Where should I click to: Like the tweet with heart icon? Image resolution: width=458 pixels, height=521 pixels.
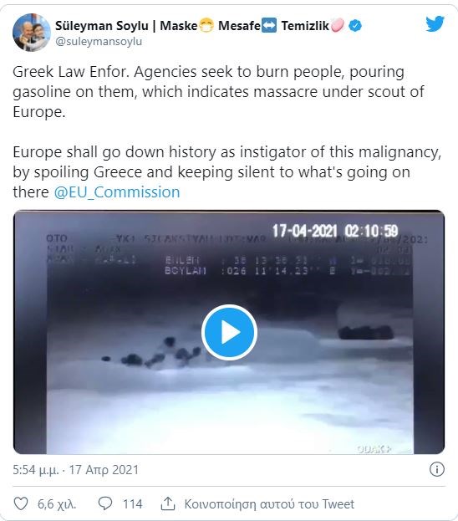click(x=21, y=503)
